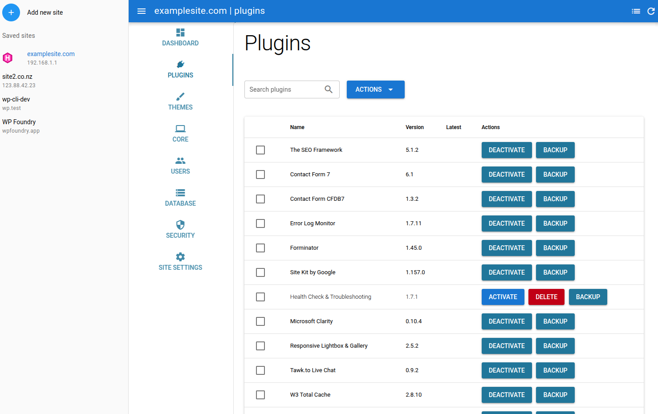Deactivate the Microsoft Clarity plugin
Image resolution: width=658 pixels, height=414 pixels.
click(507, 321)
